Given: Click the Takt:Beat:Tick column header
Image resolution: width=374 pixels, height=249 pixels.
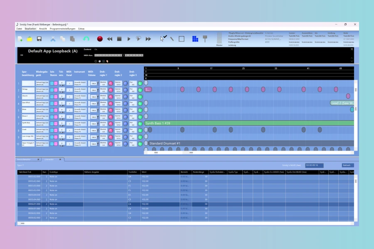Looking at the screenshot, I should tap(30, 172).
